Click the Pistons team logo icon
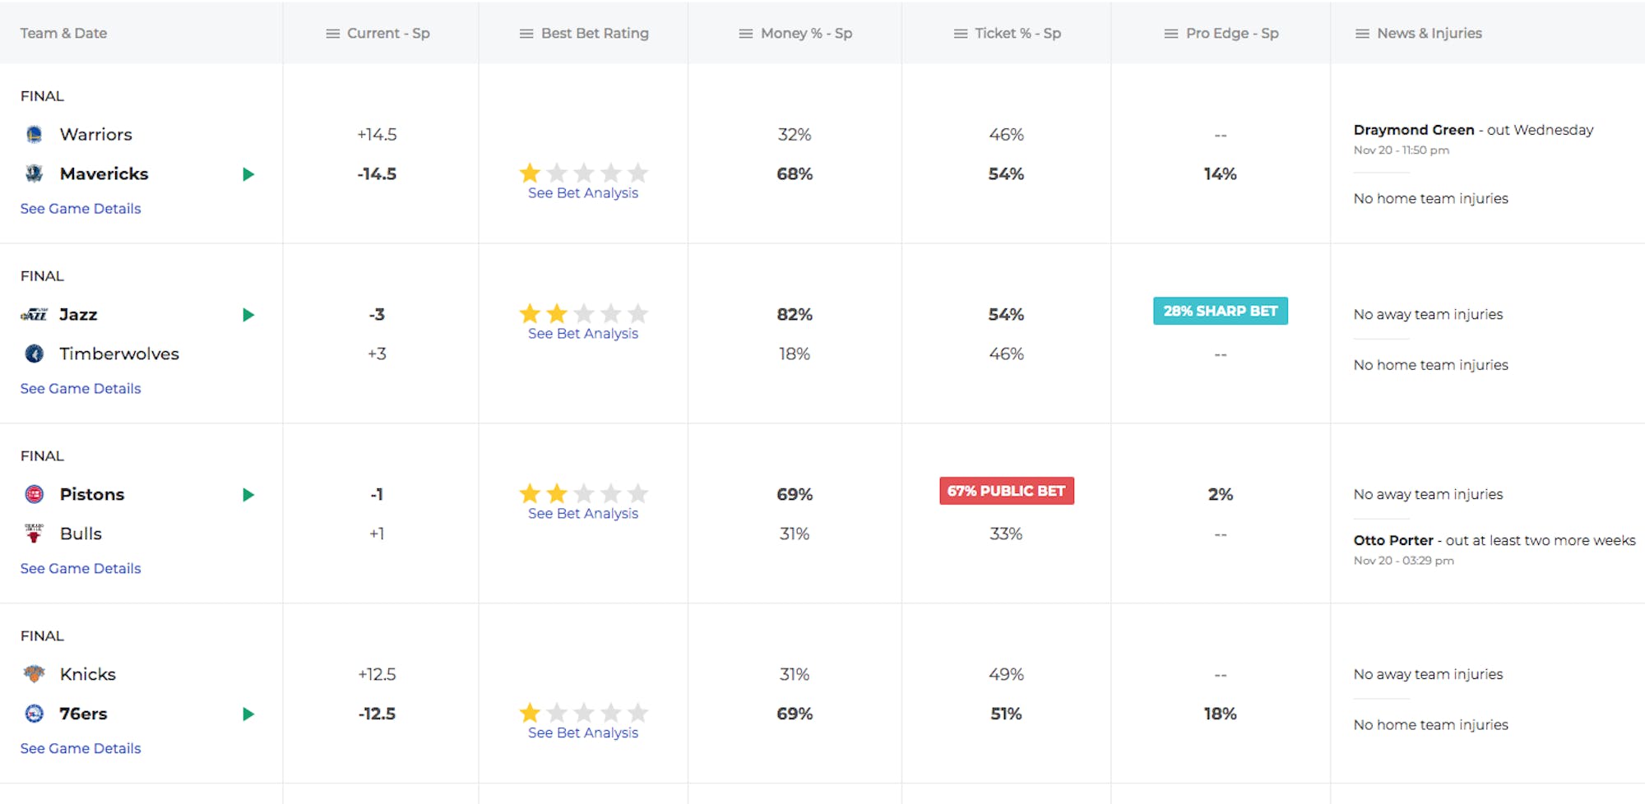 (34, 494)
